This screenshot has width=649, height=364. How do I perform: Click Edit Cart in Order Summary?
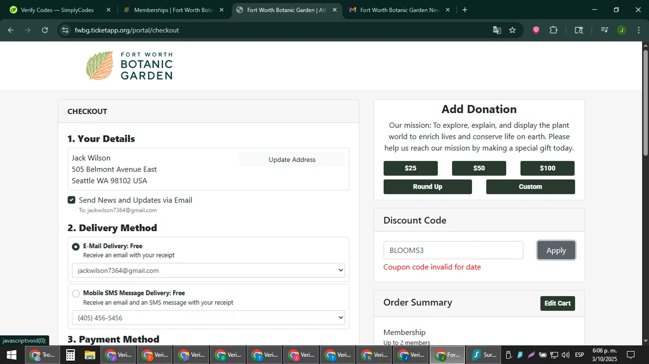[x=558, y=303]
